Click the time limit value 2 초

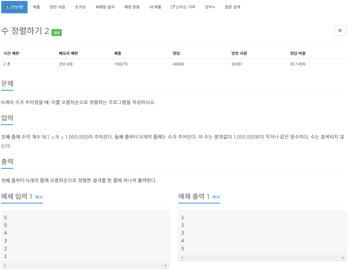[x=7, y=64]
